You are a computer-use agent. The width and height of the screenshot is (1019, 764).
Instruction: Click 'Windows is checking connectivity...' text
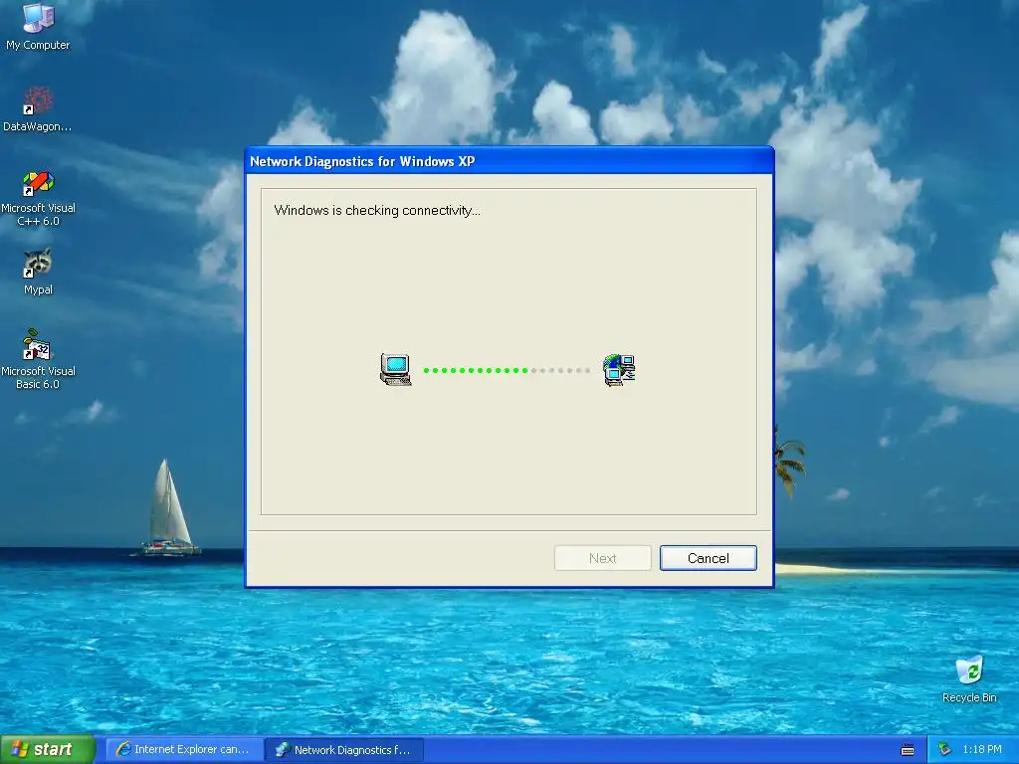377,211
